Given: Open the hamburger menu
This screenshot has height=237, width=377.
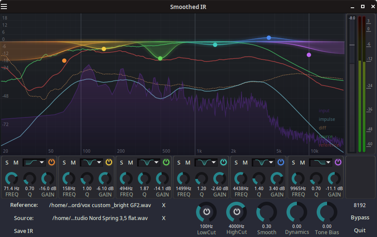Looking at the screenshot, I should 4,6.
